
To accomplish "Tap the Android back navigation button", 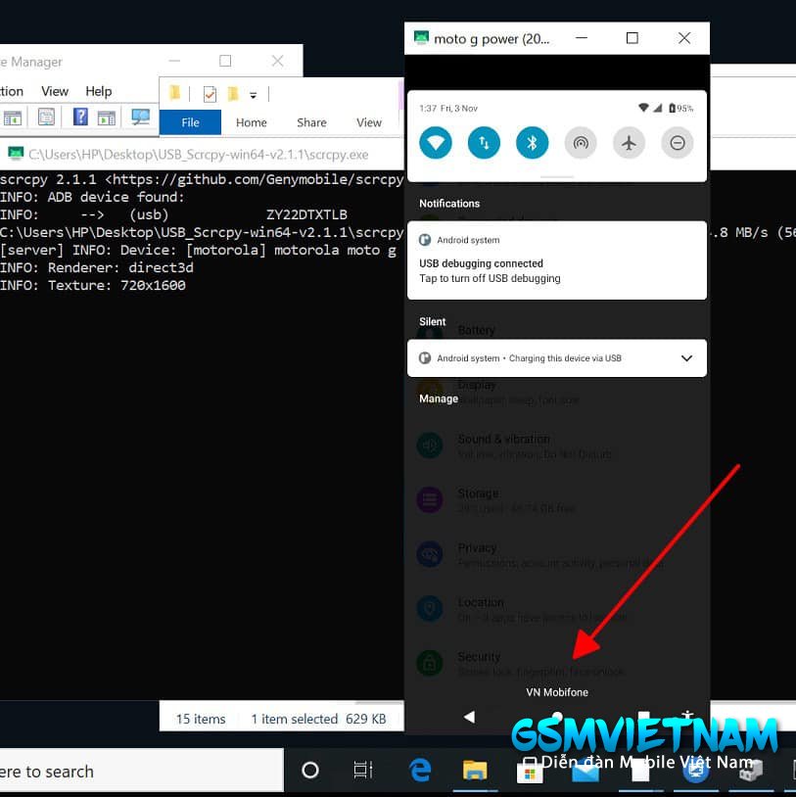I will 469,717.
